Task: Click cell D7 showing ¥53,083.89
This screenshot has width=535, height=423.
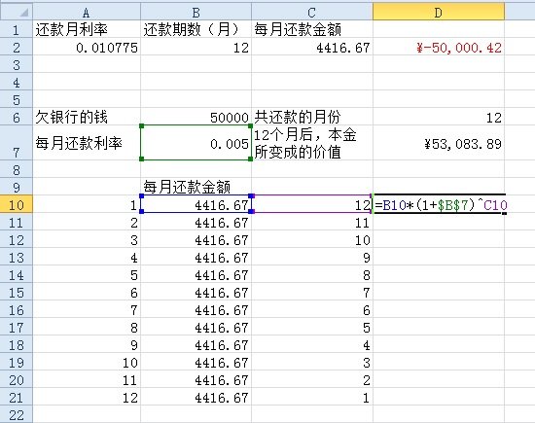Action: pyautogui.click(x=439, y=143)
